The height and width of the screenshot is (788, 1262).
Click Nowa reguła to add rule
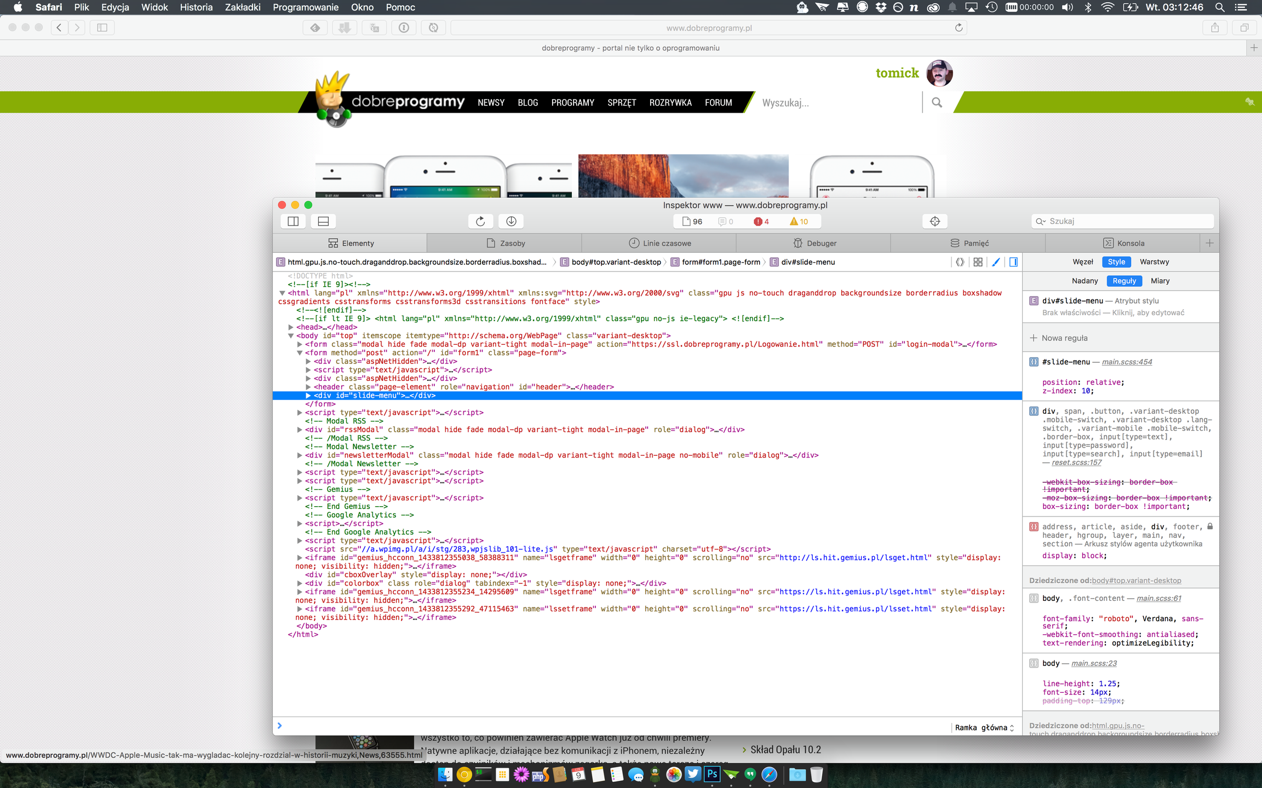coord(1064,338)
